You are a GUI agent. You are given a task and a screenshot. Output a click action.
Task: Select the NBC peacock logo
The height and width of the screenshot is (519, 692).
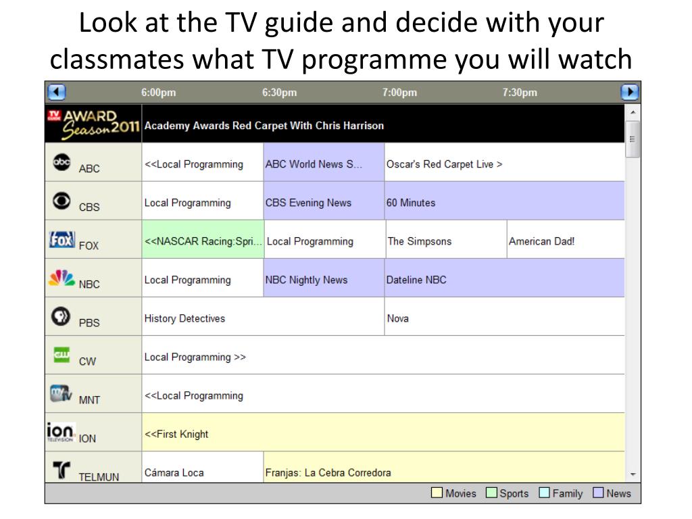point(61,278)
